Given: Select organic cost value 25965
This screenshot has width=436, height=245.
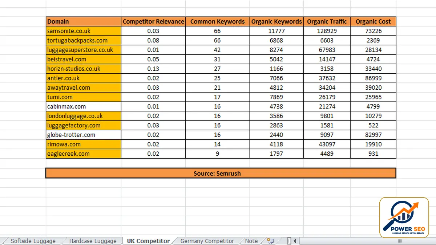Looking at the screenshot, I should click(x=373, y=97).
